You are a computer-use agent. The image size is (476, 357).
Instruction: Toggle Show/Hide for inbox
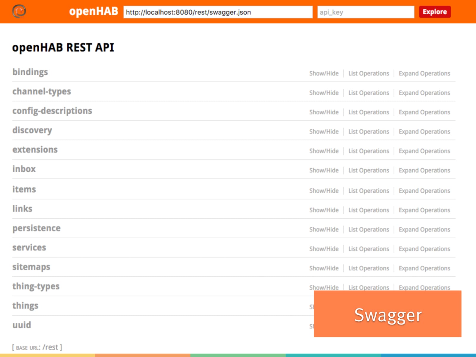click(324, 170)
